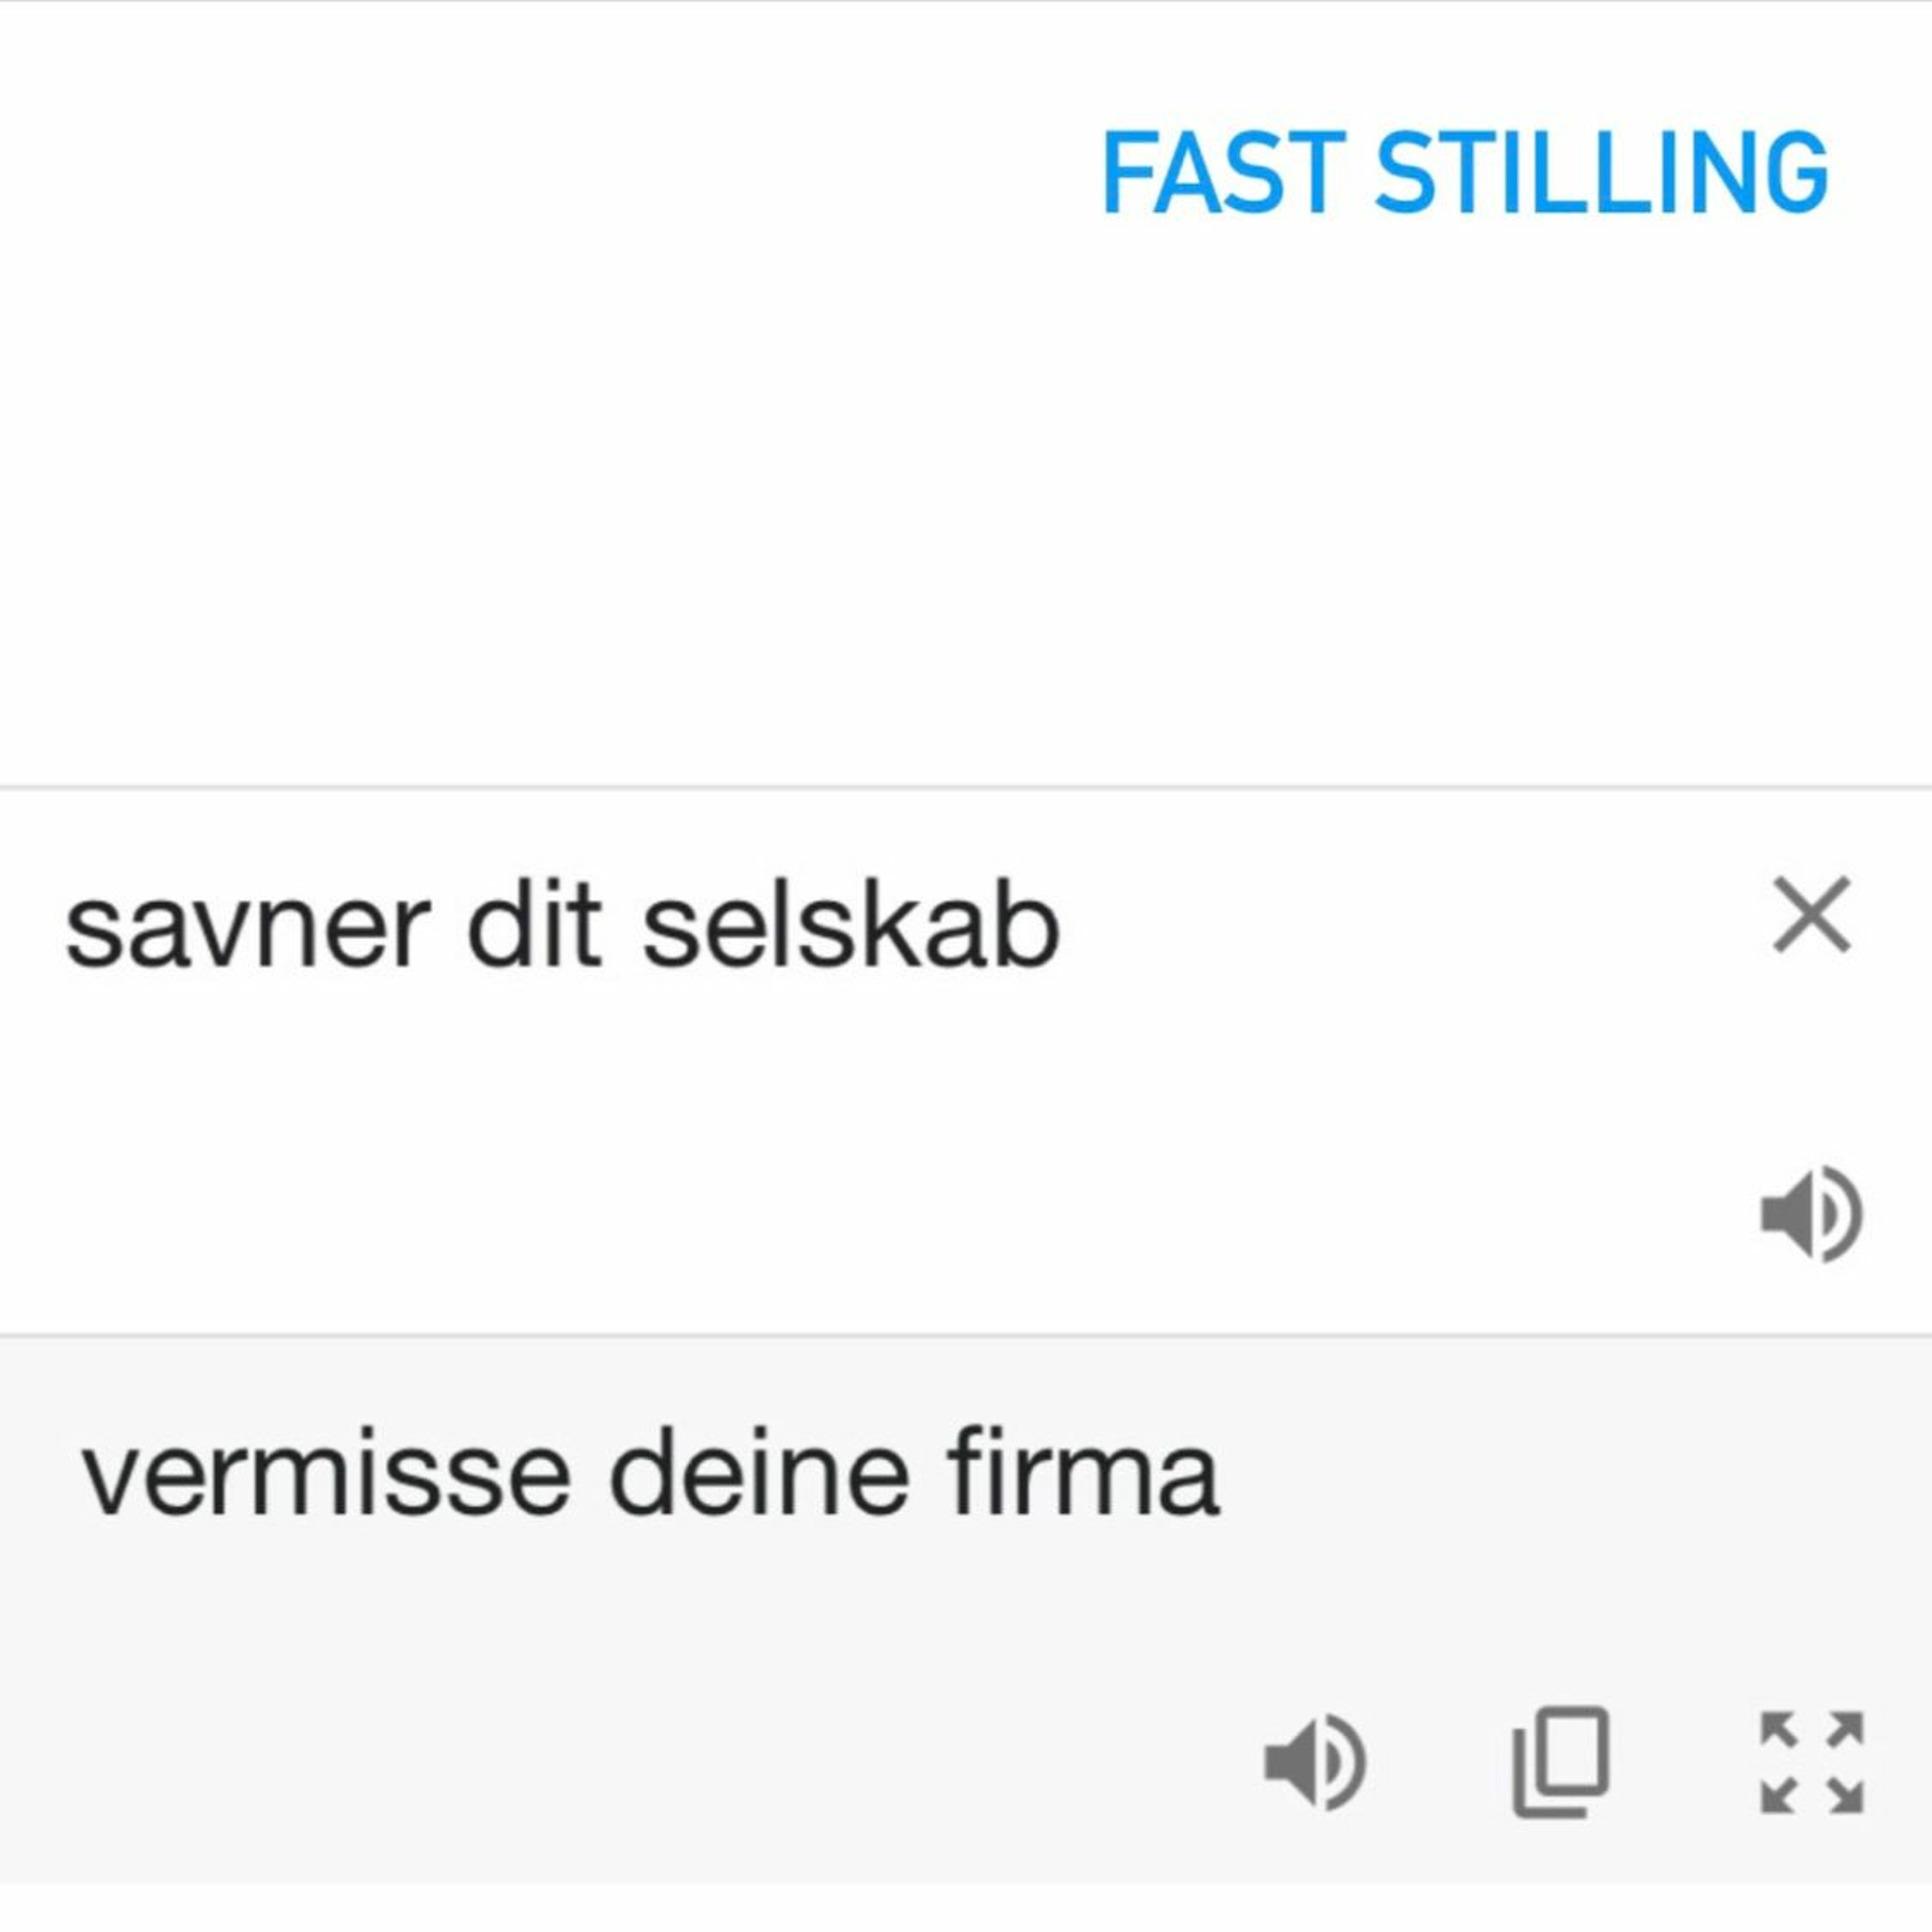
Task: Click the word FAST in the blue header
Action: (1222, 172)
